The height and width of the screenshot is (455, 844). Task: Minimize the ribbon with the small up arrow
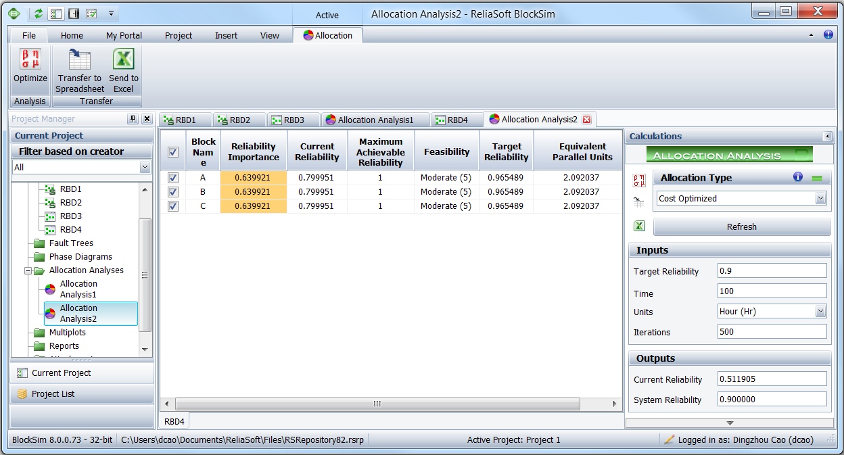[811, 35]
